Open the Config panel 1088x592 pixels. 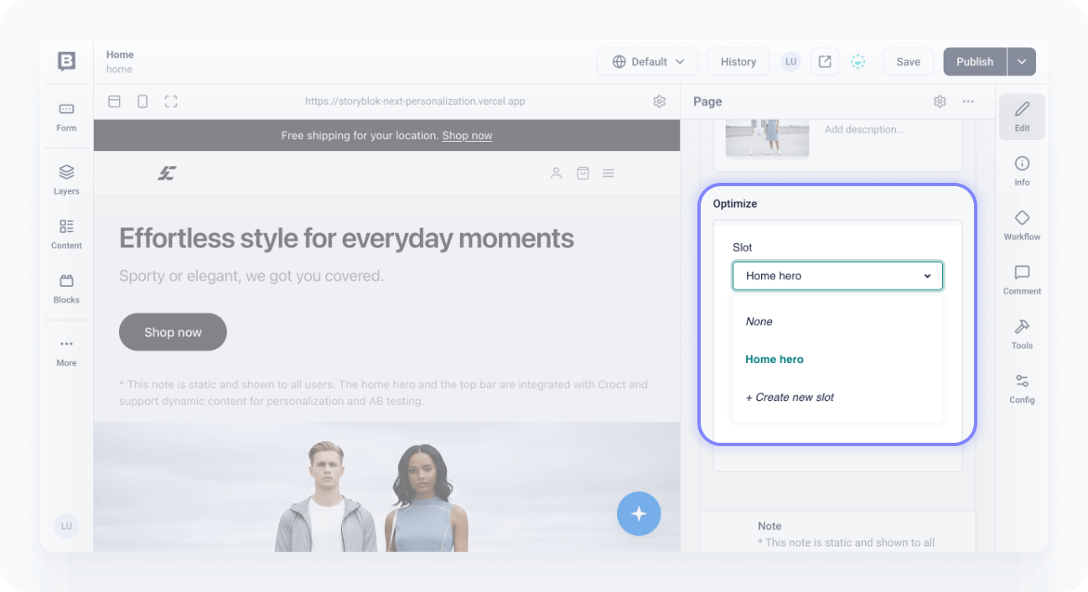[1022, 388]
